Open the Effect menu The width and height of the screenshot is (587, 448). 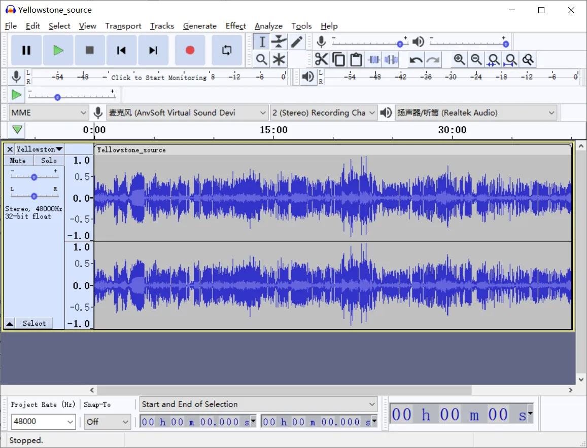[235, 26]
